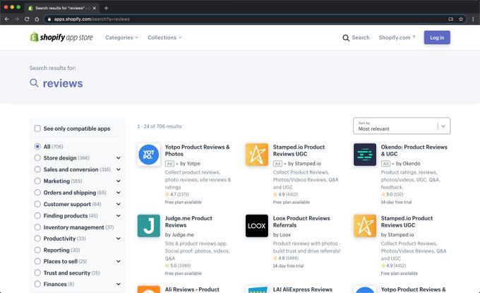Screen dimensions: 480x293
Task: Select the Marketing filter radio
Action: pyautogui.click(x=37, y=181)
